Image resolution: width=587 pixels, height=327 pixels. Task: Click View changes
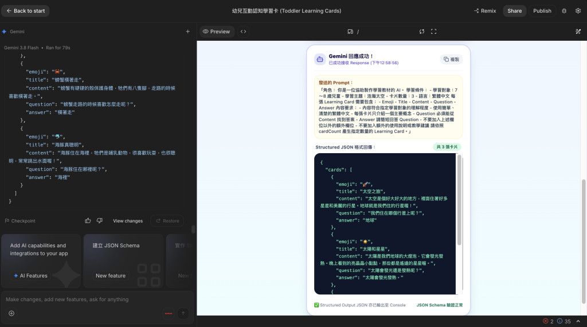[x=128, y=221]
